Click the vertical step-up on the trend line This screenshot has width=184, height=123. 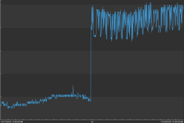click(x=91, y=63)
